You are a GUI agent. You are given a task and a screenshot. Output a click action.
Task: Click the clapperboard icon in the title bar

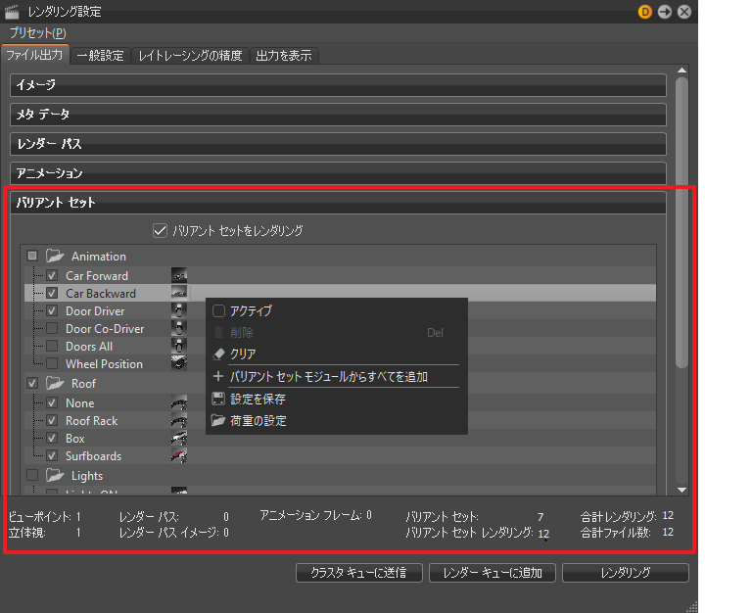(x=12, y=12)
